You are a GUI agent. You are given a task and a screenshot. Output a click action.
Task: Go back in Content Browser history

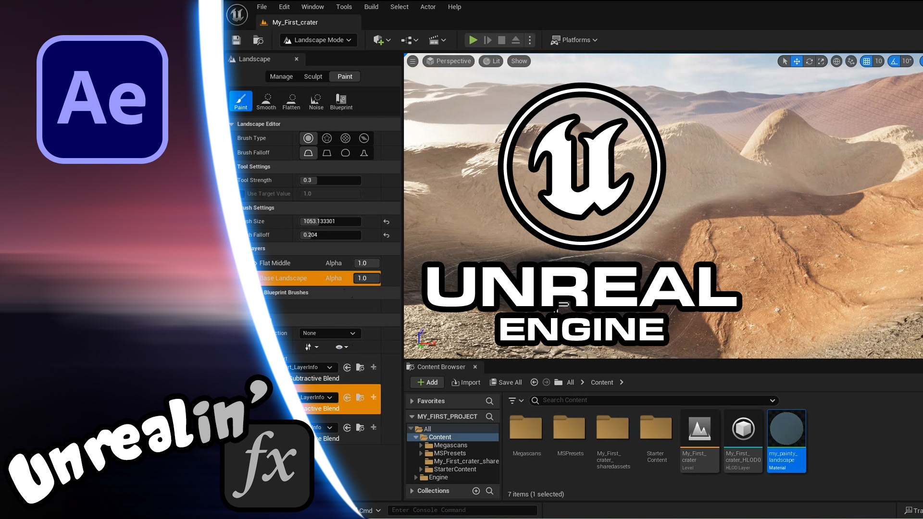[534, 383]
